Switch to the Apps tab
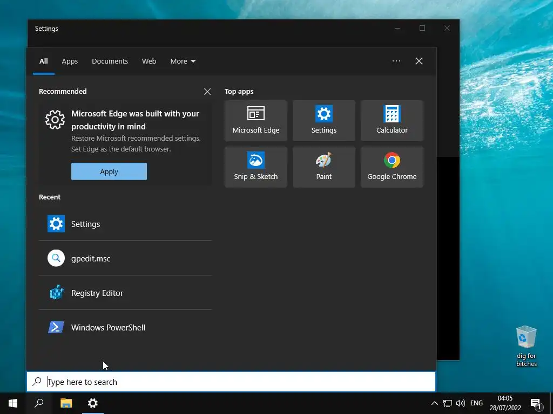The image size is (553, 414). pyautogui.click(x=70, y=61)
